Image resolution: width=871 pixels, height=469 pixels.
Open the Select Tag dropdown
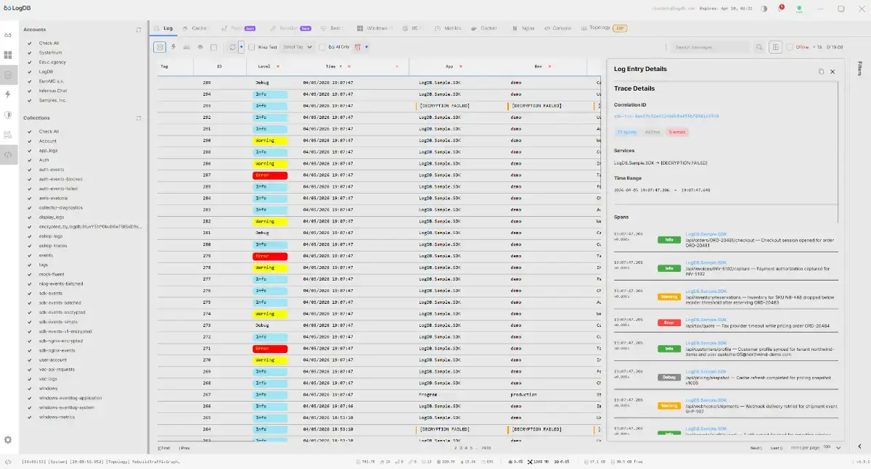point(294,47)
